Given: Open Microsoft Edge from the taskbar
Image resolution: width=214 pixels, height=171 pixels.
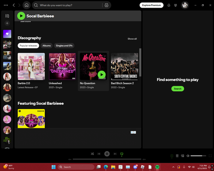Looking at the screenshot, I should tap(106, 167).
